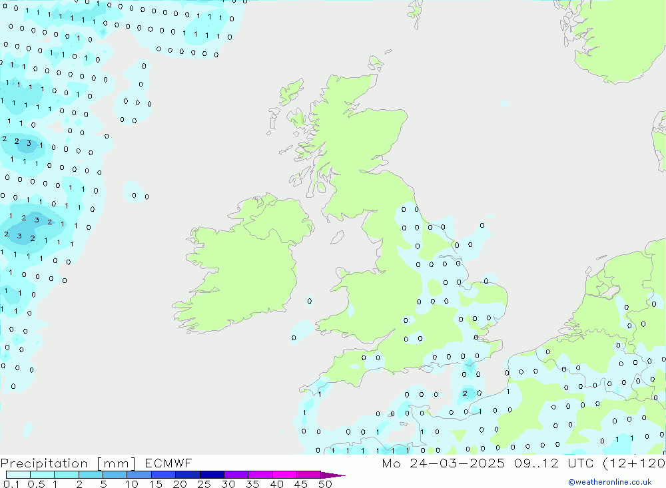Click the '20' legend scale label

tap(180, 484)
